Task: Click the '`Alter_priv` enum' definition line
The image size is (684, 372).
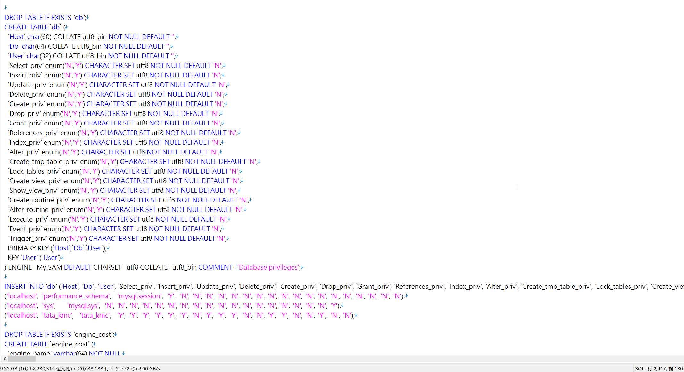Action: click(113, 152)
